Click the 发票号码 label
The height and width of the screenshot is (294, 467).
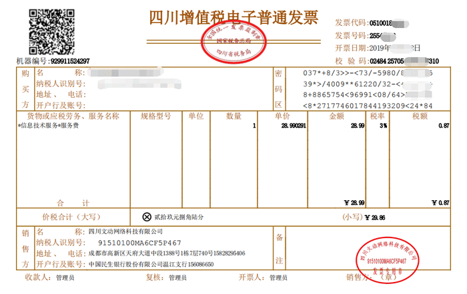pos(351,35)
